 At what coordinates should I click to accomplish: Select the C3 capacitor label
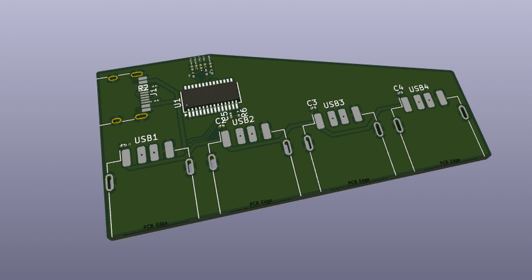[x=312, y=103]
